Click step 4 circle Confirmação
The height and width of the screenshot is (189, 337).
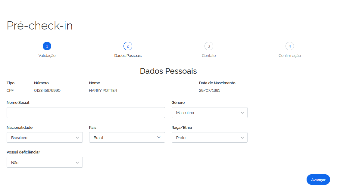click(x=290, y=46)
